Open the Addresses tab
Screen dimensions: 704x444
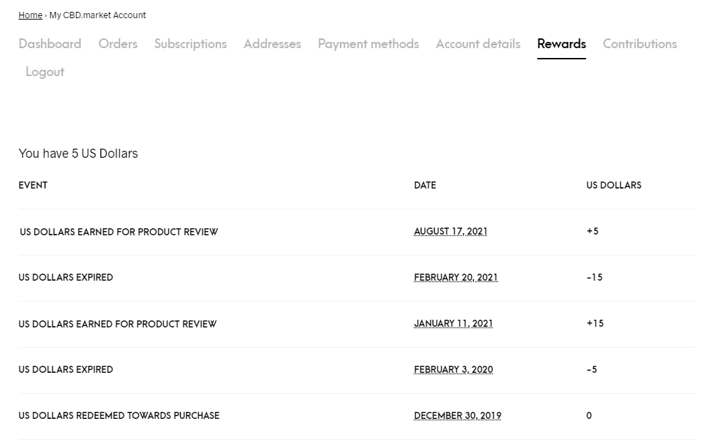(272, 44)
